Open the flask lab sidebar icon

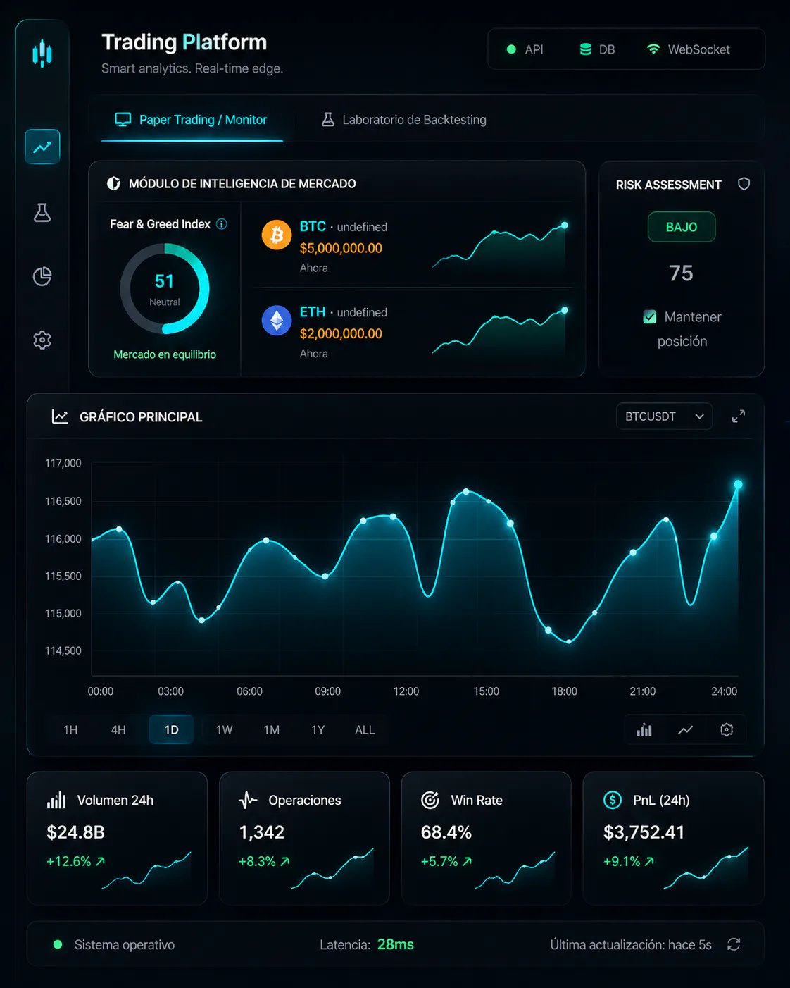point(42,212)
